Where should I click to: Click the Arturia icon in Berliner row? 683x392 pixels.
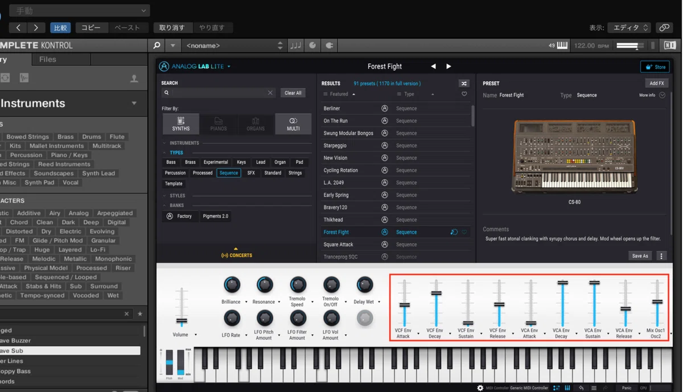pos(384,108)
